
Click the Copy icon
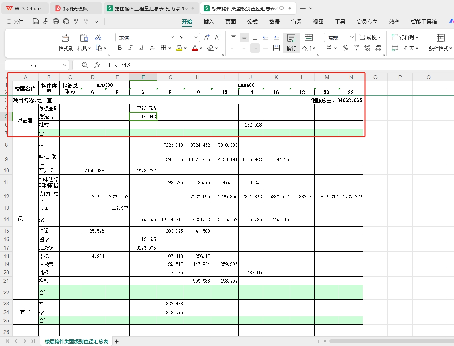click(x=99, y=48)
